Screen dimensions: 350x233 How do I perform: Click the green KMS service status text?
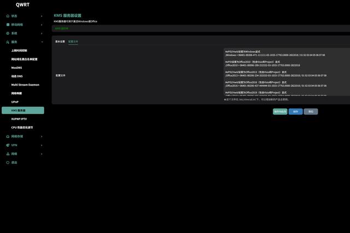[62, 28]
